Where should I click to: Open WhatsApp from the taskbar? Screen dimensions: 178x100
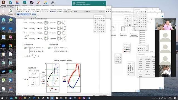(16, 98)
